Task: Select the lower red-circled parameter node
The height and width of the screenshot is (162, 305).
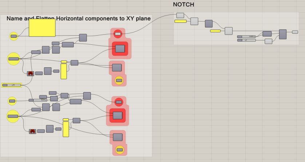Action: point(118,102)
